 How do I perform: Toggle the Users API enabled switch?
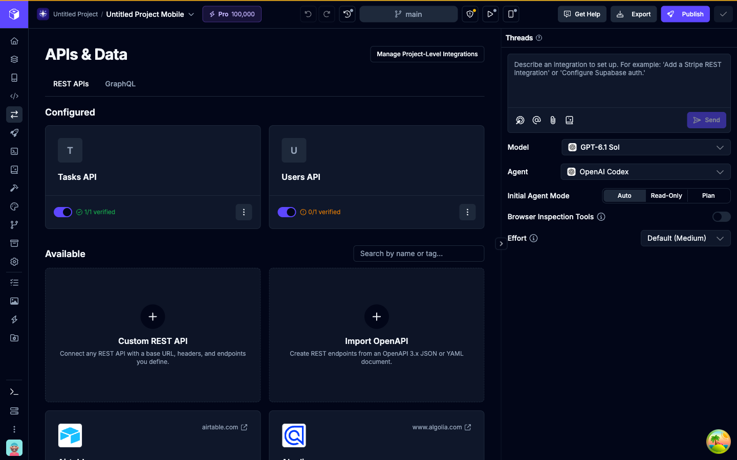287,212
